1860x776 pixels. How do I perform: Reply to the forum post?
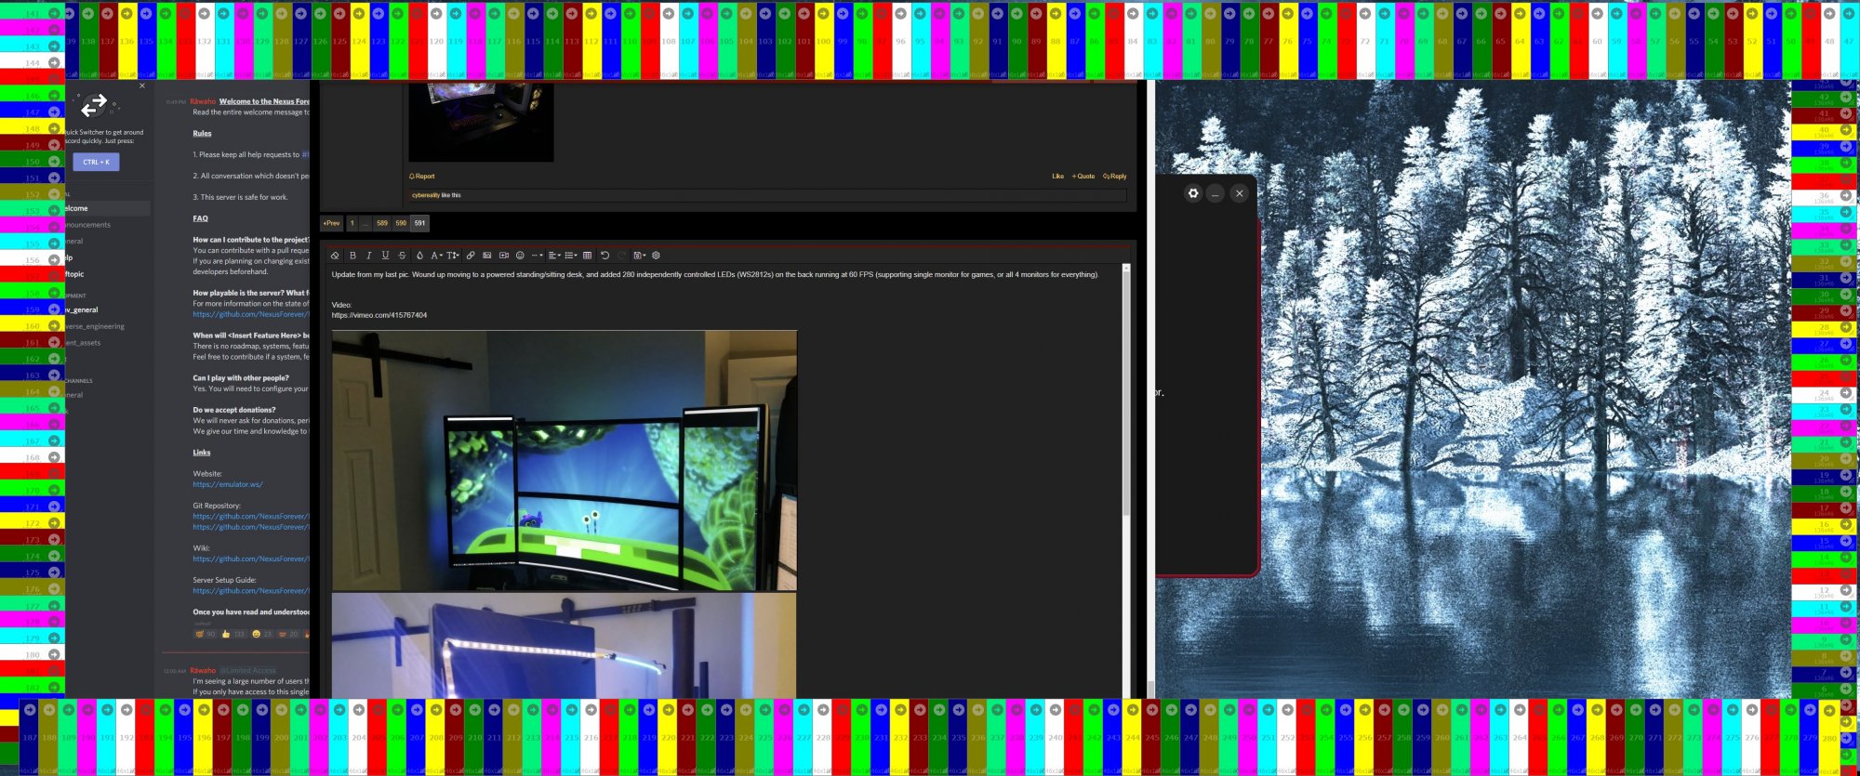(1115, 176)
